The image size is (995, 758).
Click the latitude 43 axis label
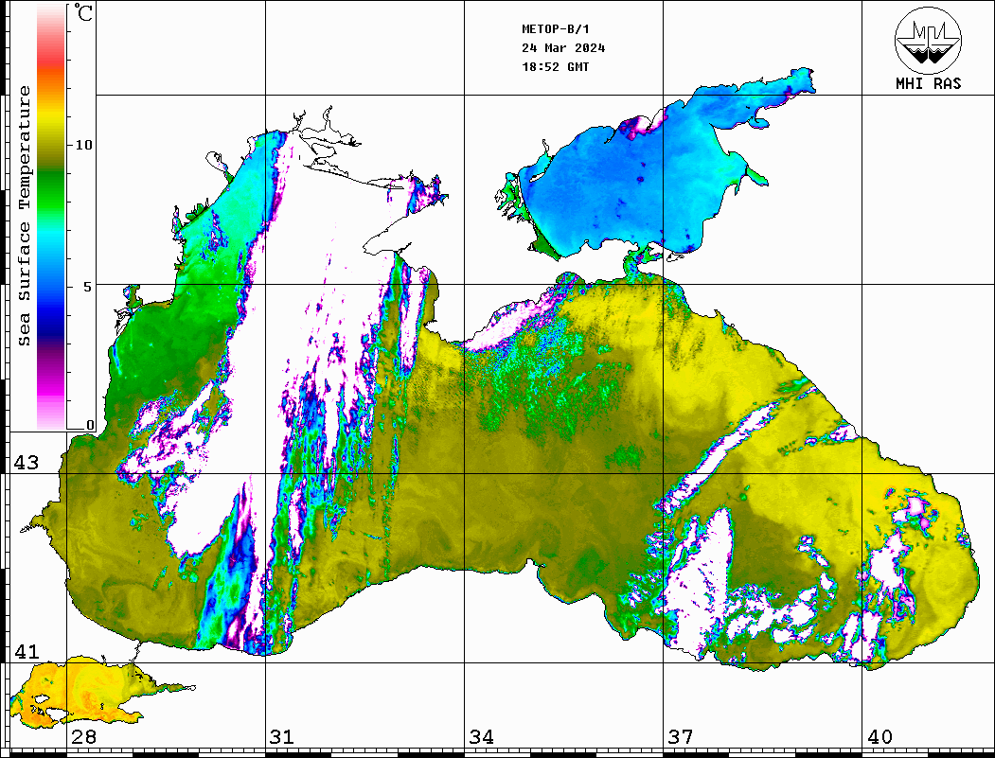26,463
